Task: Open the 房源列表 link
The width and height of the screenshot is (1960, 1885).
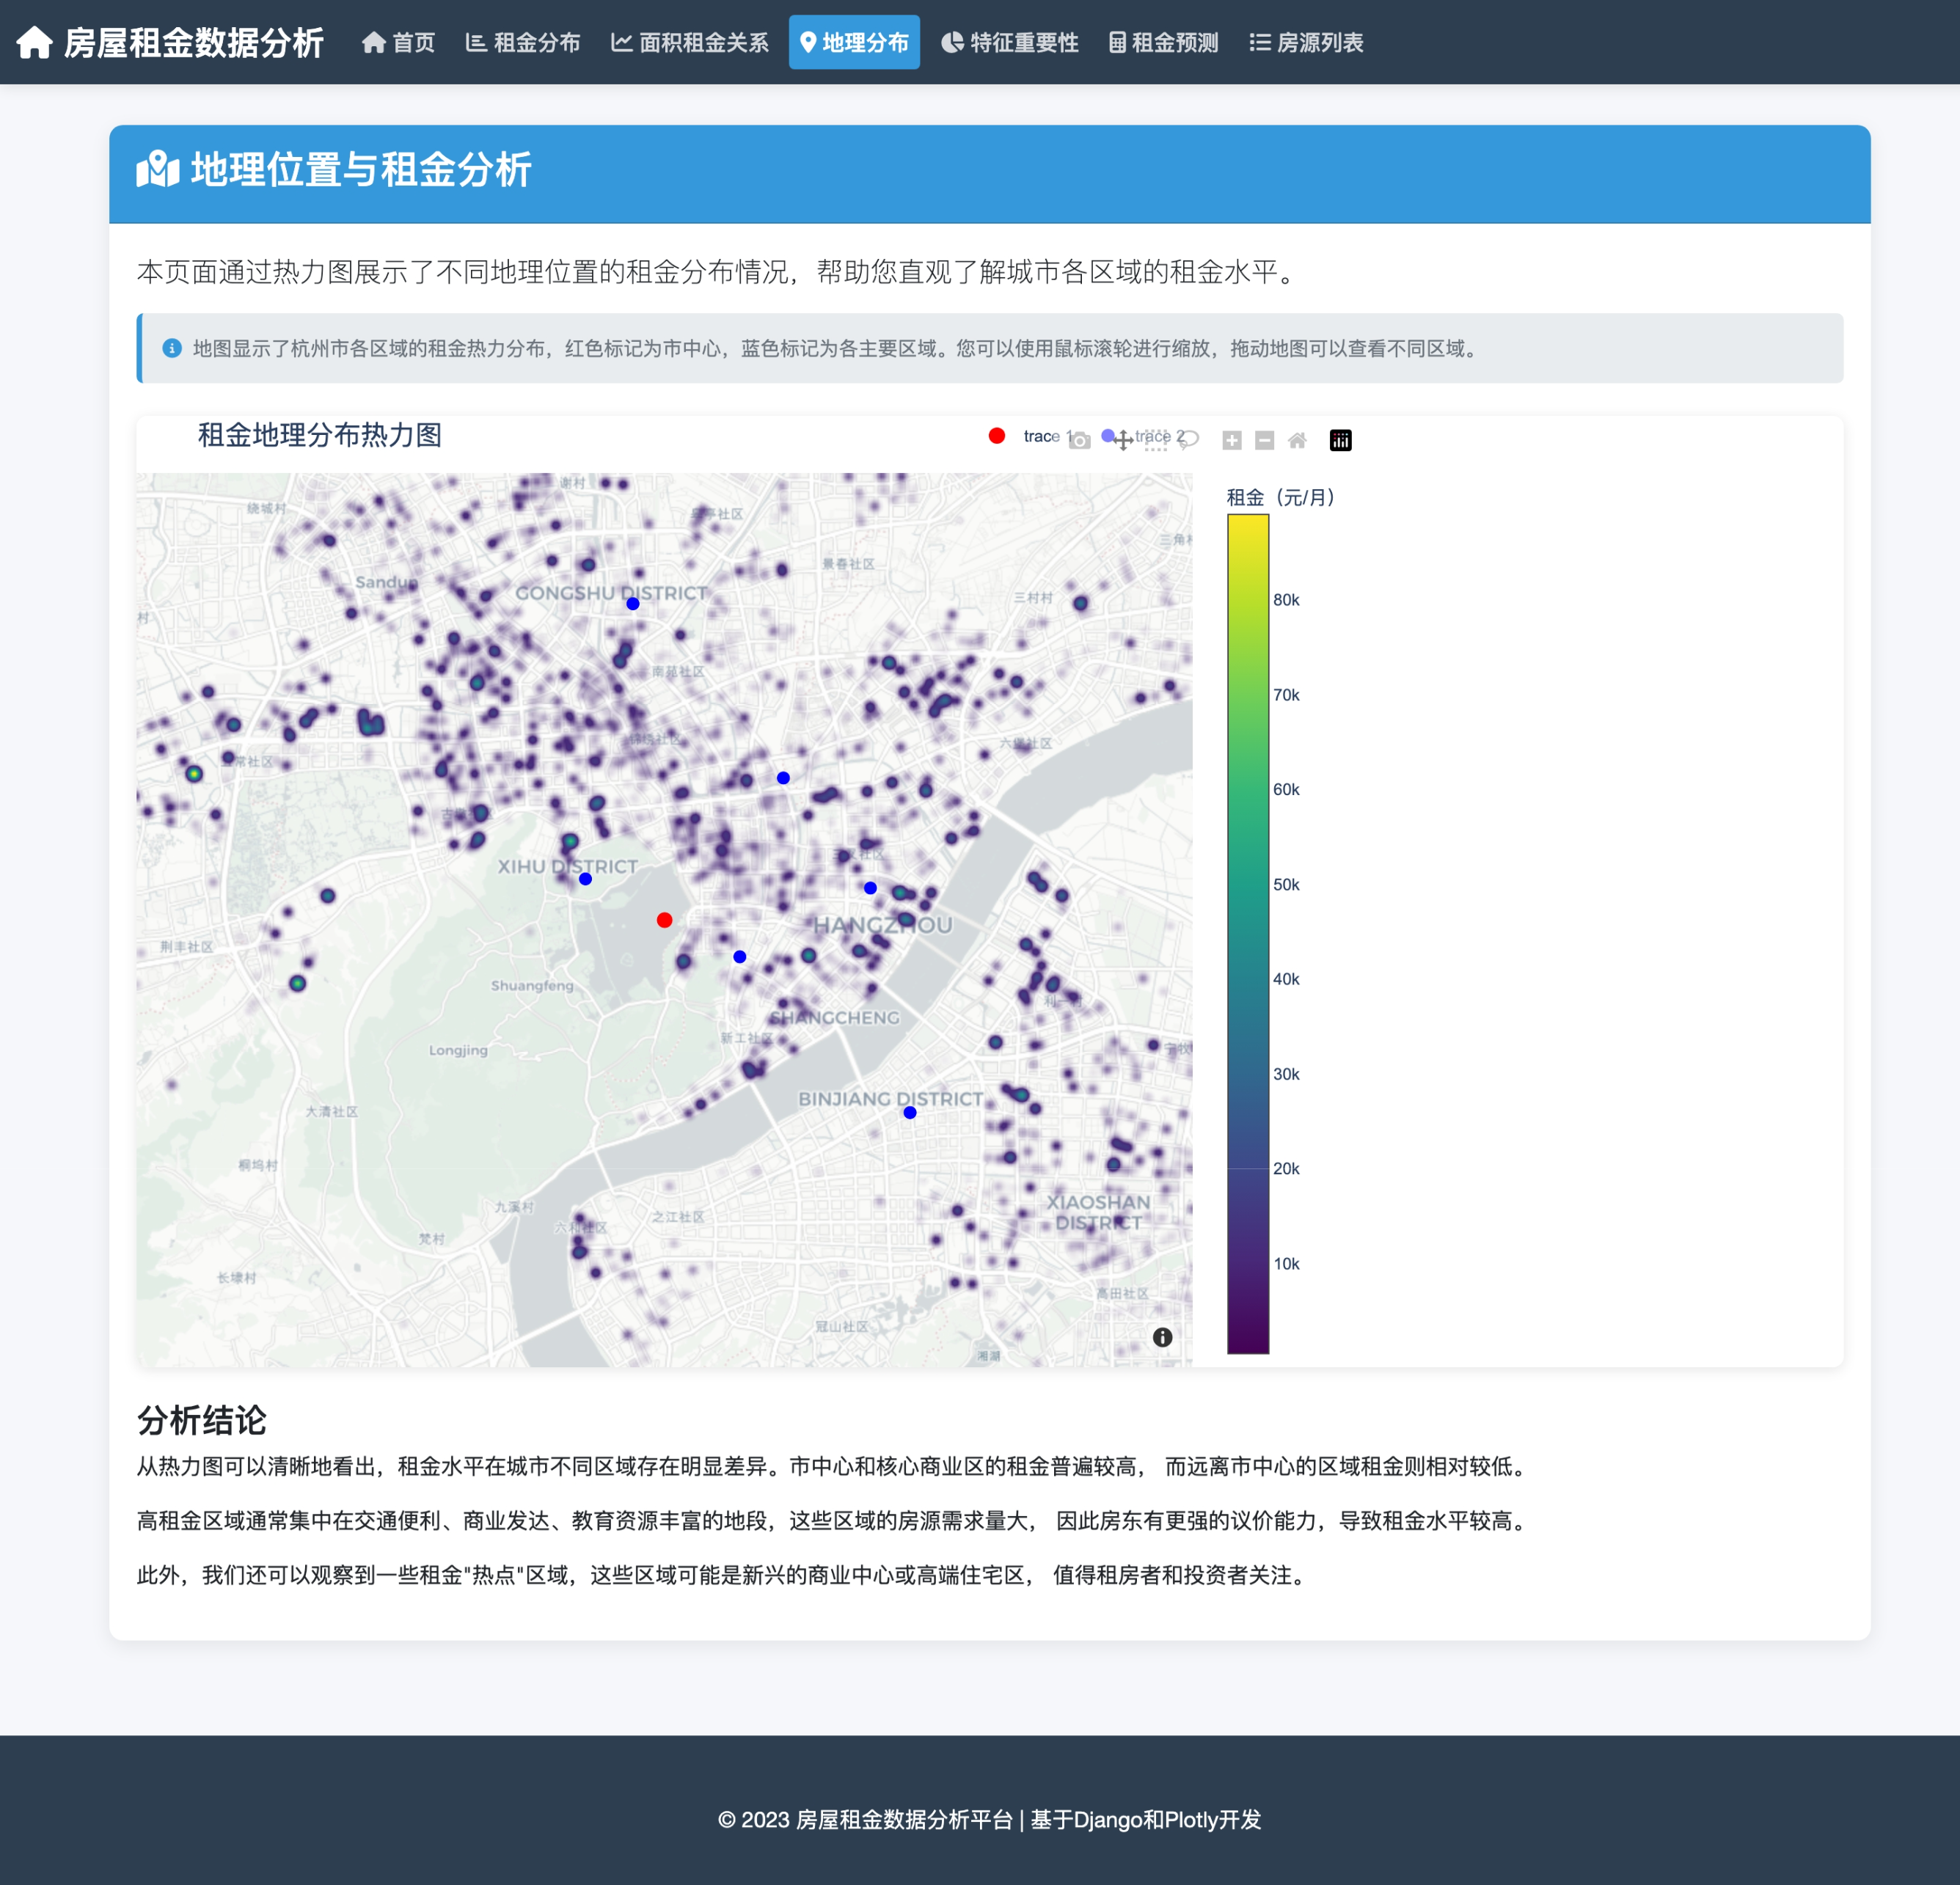Action: coord(1306,42)
